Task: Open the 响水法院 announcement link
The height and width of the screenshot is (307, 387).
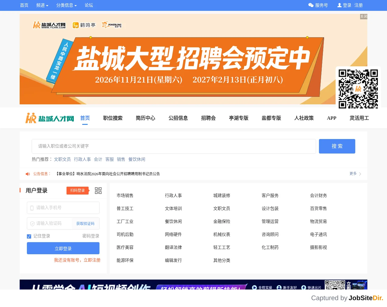Action: [108, 174]
